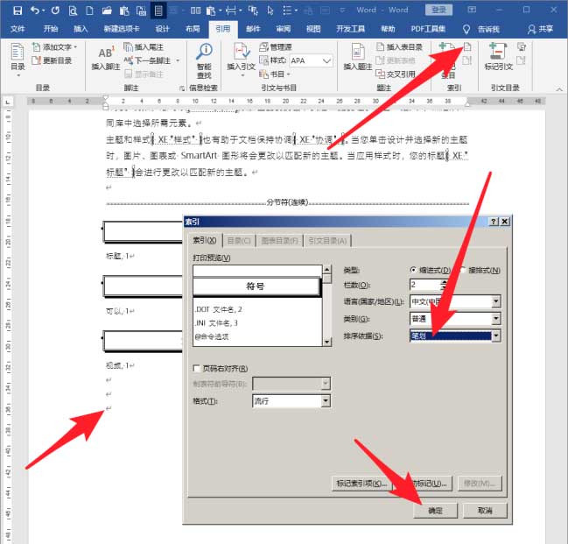Screen dimensions: 568x544
Task: Click insert table of authorities icon
Action: [522, 46]
